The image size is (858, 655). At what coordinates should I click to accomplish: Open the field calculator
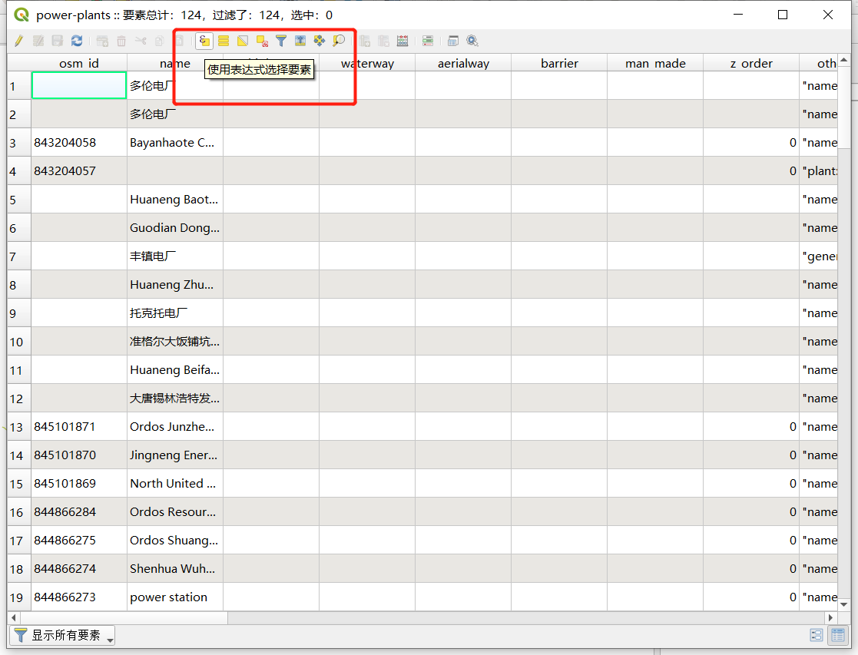click(x=402, y=41)
